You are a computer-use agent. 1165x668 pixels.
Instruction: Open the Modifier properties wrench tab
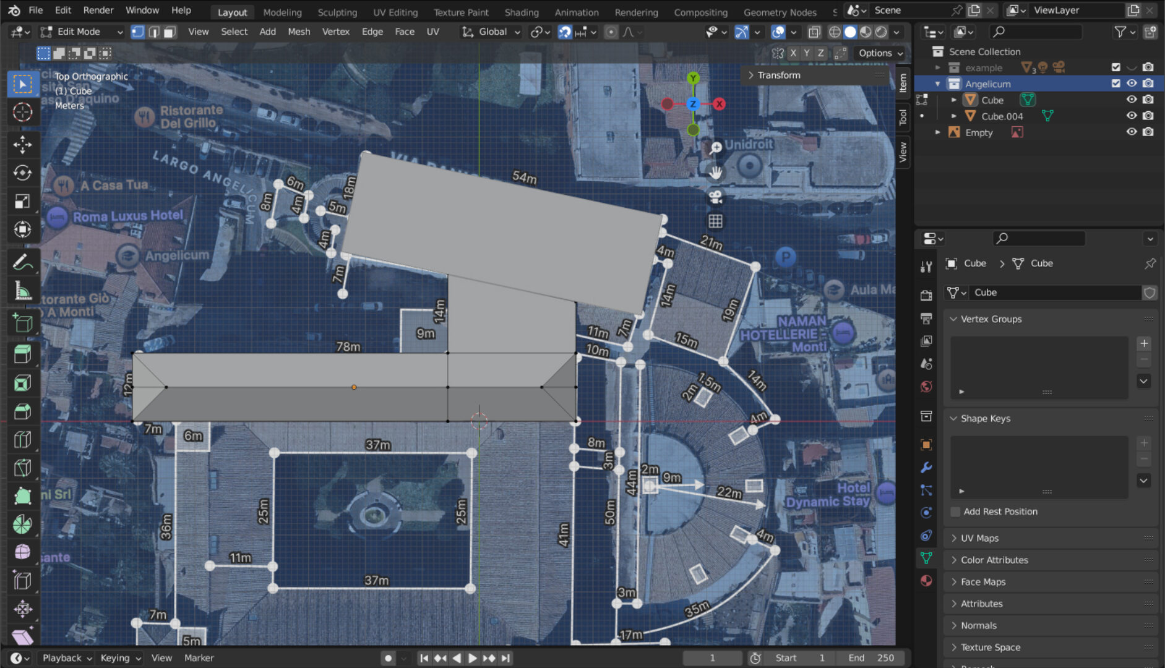(x=926, y=468)
